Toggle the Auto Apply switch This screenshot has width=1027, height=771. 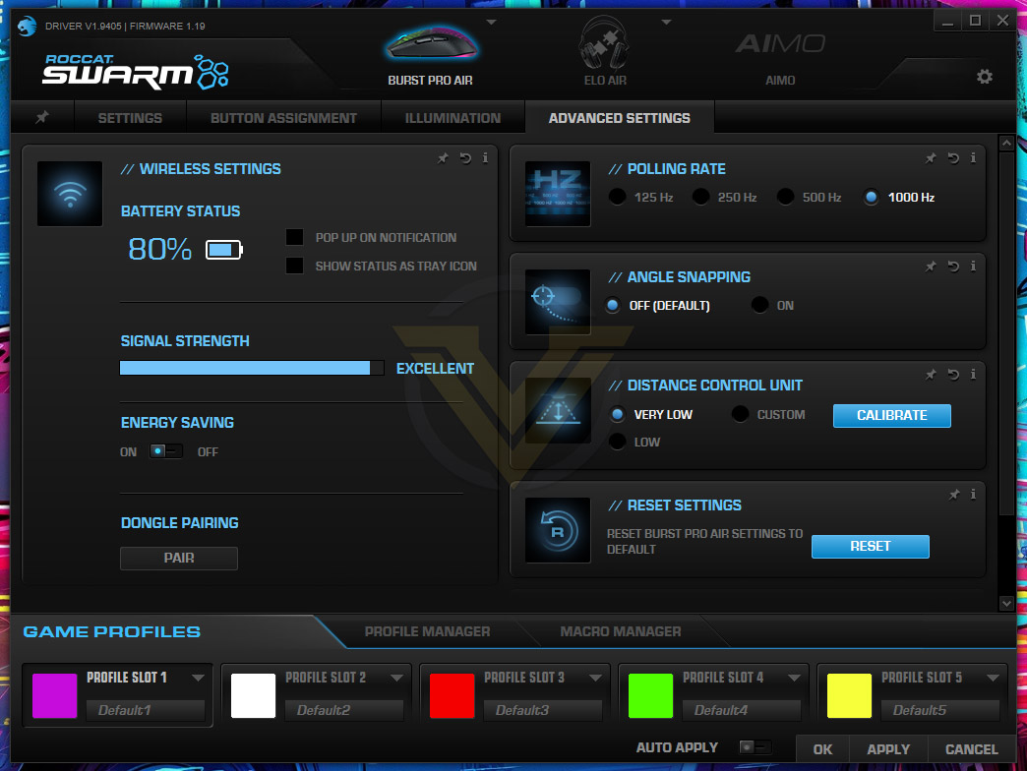(x=755, y=746)
